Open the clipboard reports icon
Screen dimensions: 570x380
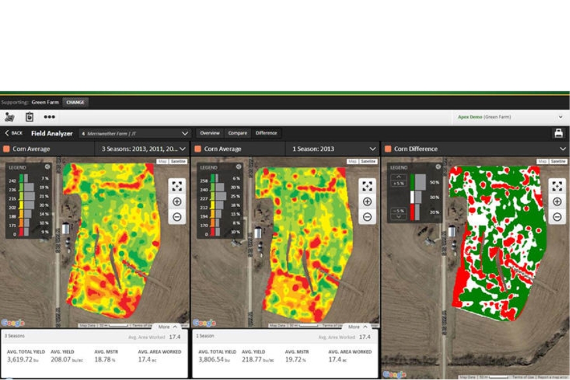tap(29, 118)
